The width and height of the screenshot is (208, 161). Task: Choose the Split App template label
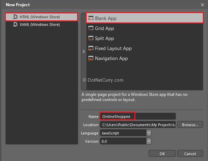104,39
